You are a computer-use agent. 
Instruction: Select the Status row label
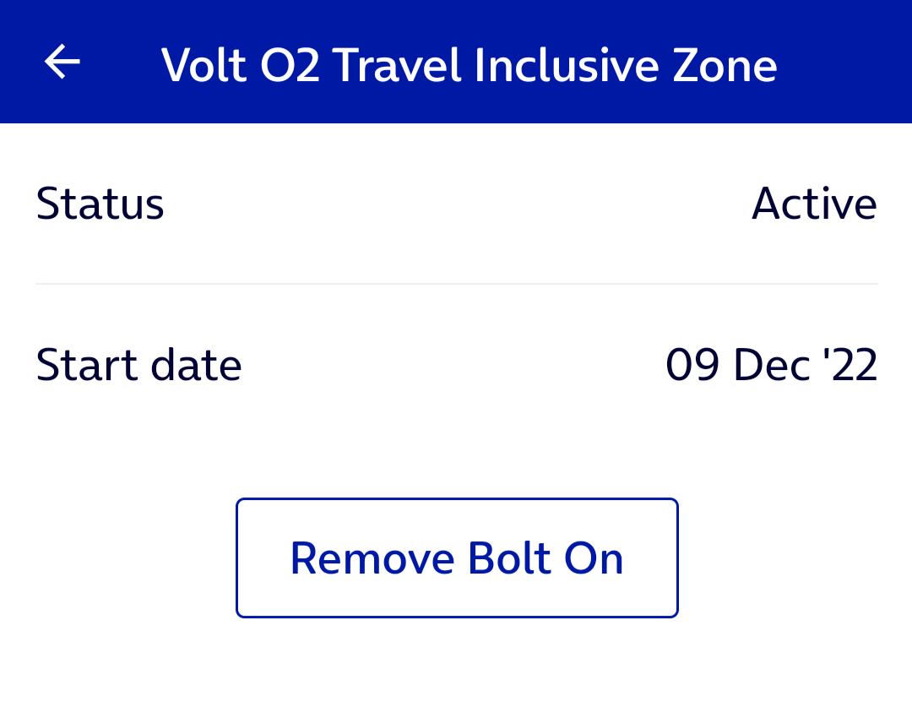pyautogui.click(x=100, y=203)
